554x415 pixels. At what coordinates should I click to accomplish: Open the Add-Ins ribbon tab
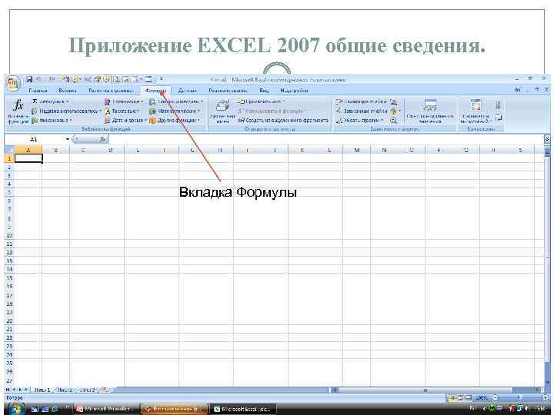pos(294,91)
